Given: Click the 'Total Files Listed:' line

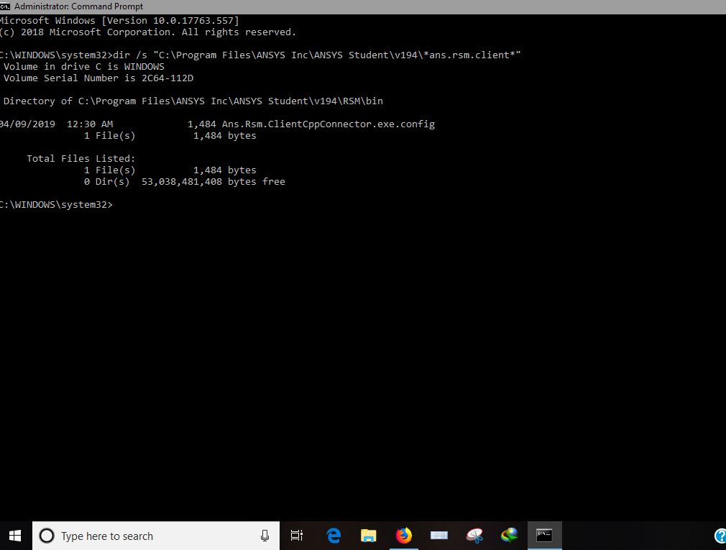Looking at the screenshot, I should [x=81, y=158].
